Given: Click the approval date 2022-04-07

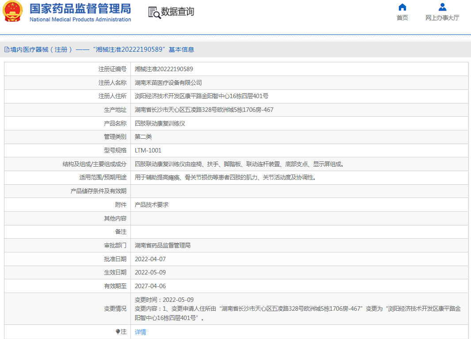Looking at the screenshot, I should pos(150,259).
